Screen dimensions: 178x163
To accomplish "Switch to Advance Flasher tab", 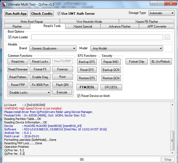I will point(120,26).
